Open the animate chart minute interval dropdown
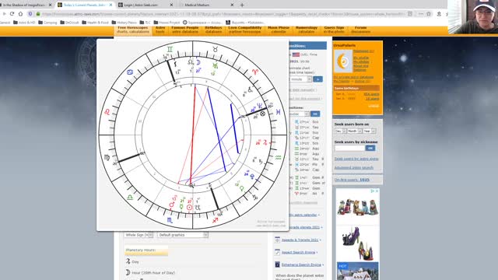This screenshot has height=280, width=498. click(300, 79)
